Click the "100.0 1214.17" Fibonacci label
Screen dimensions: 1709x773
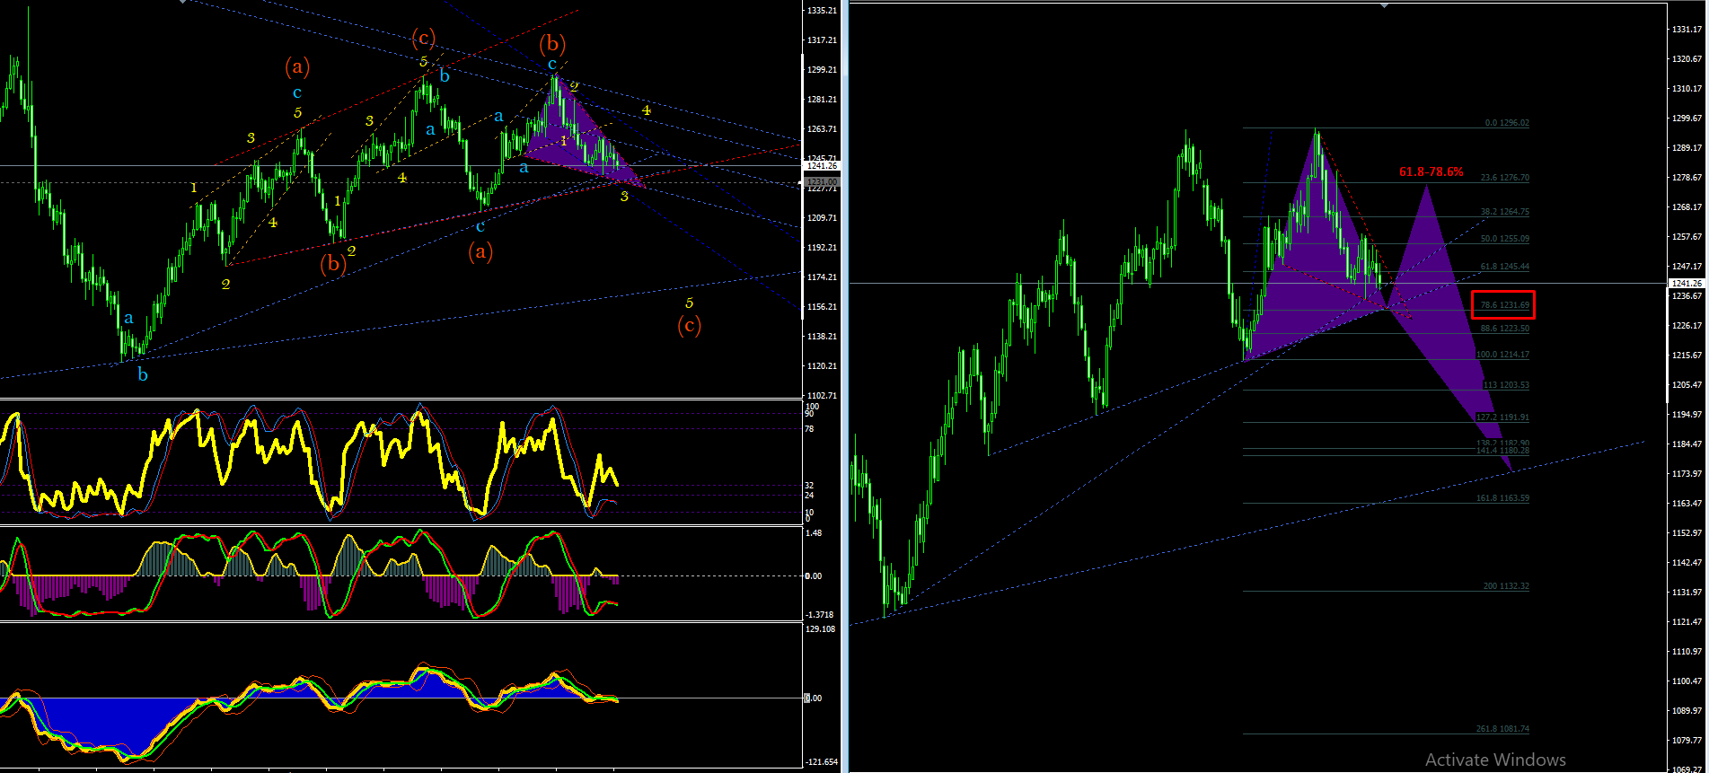point(1502,355)
